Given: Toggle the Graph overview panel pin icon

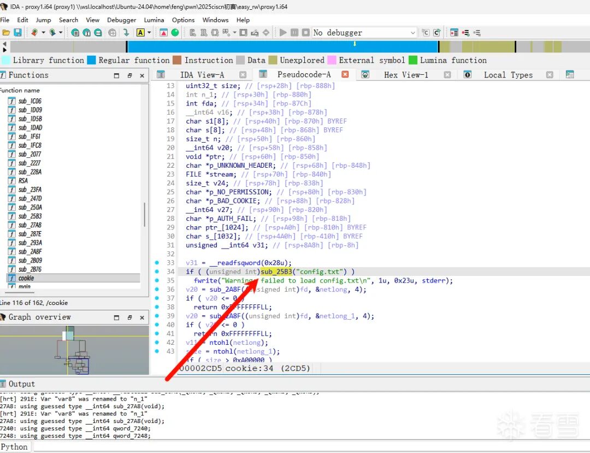Looking at the screenshot, I should (129, 317).
